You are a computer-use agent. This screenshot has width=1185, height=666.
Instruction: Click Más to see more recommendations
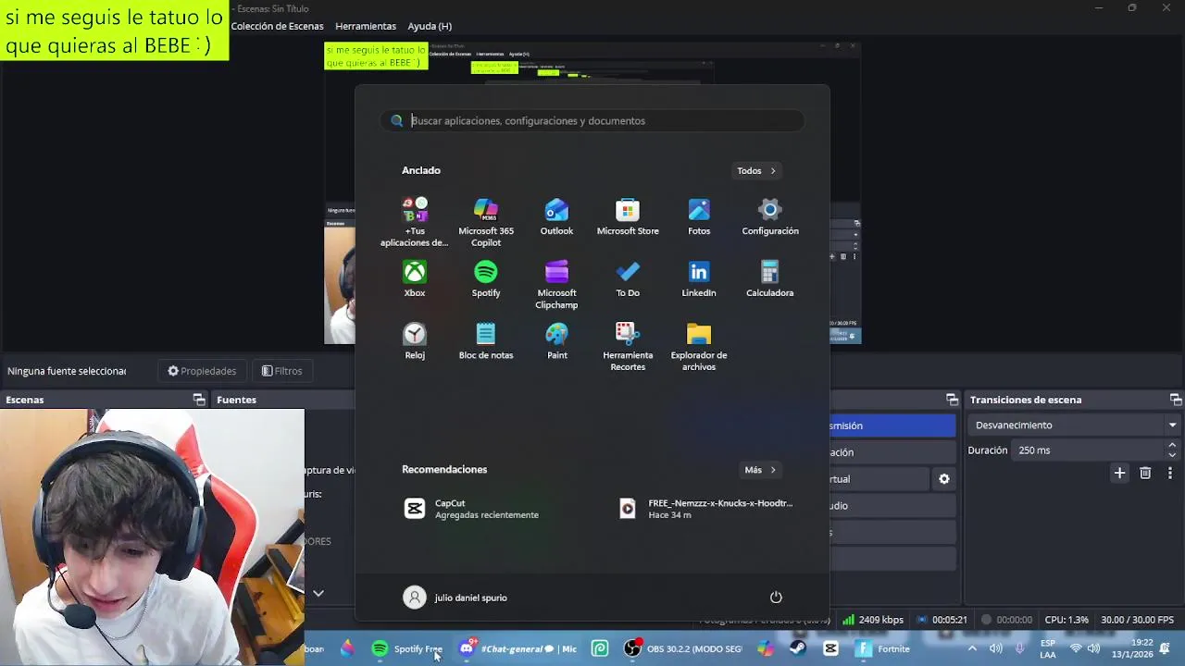tap(760, 470)
